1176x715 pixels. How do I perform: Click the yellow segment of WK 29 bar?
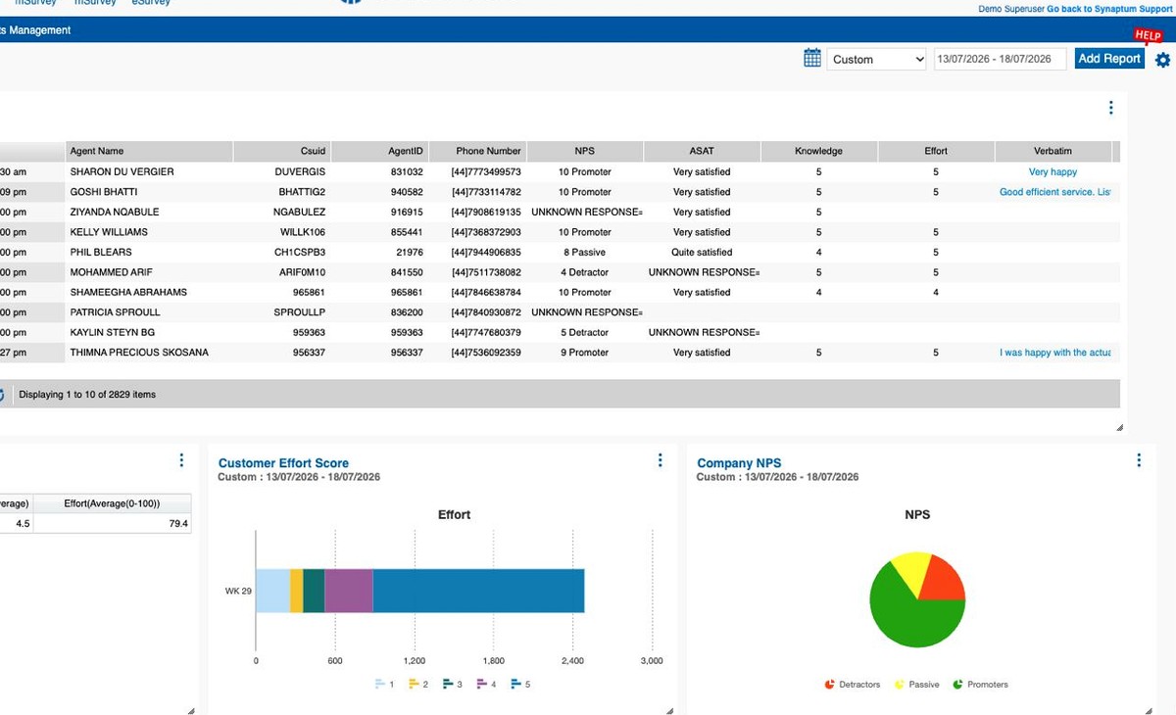point(297,591)
